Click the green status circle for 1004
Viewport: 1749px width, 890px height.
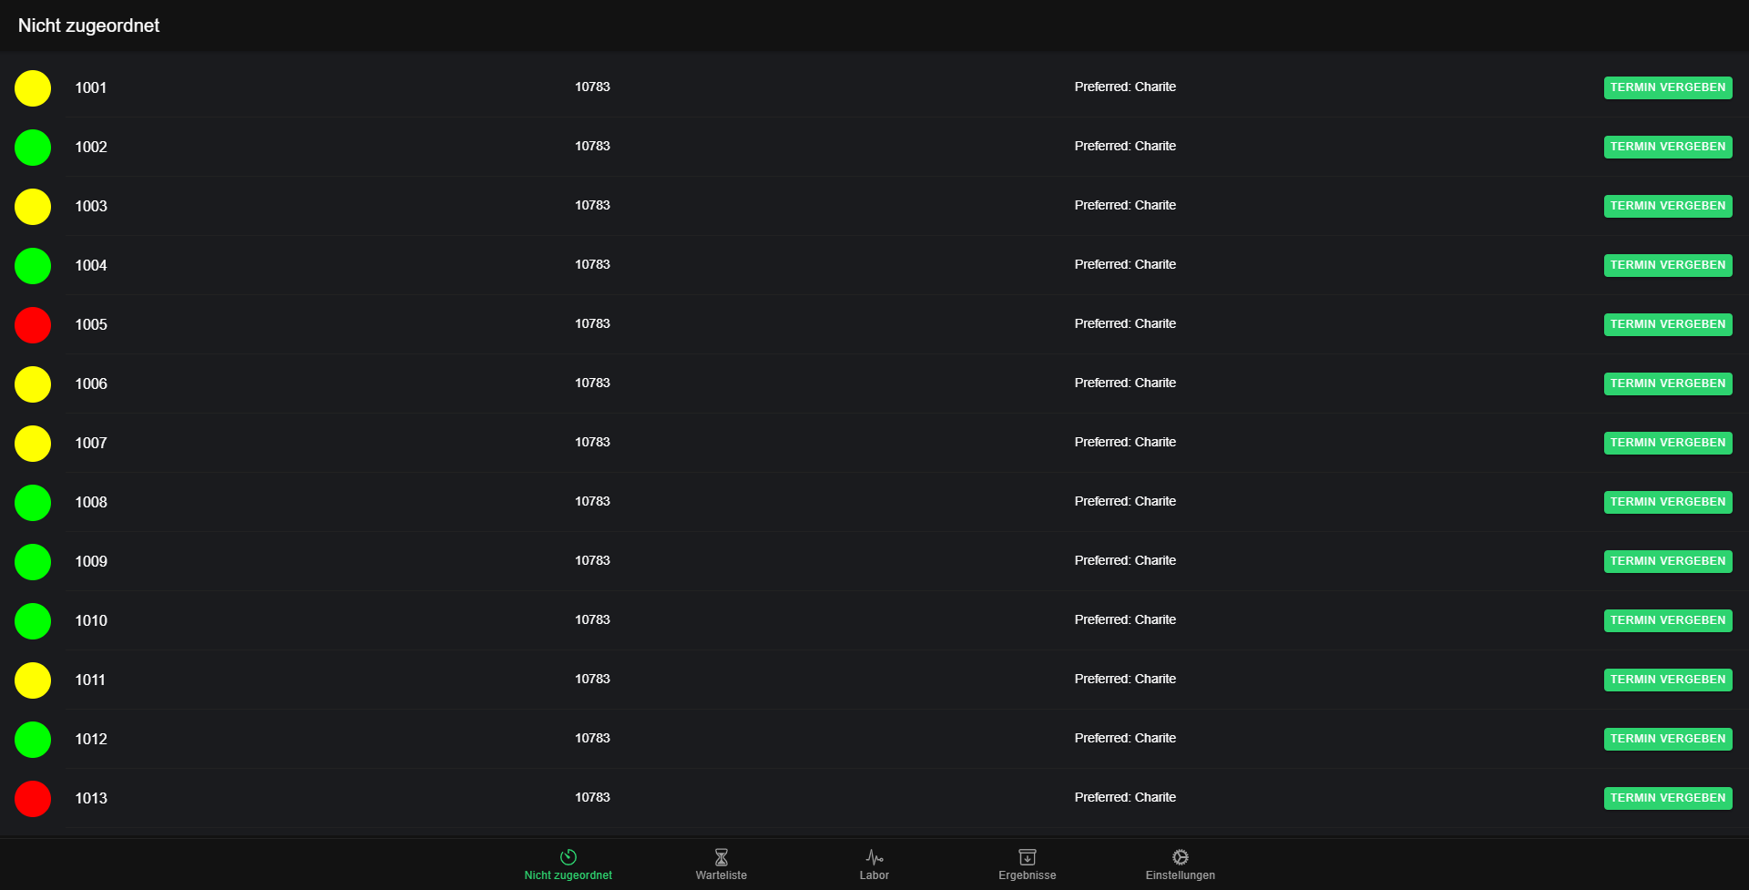33,266
